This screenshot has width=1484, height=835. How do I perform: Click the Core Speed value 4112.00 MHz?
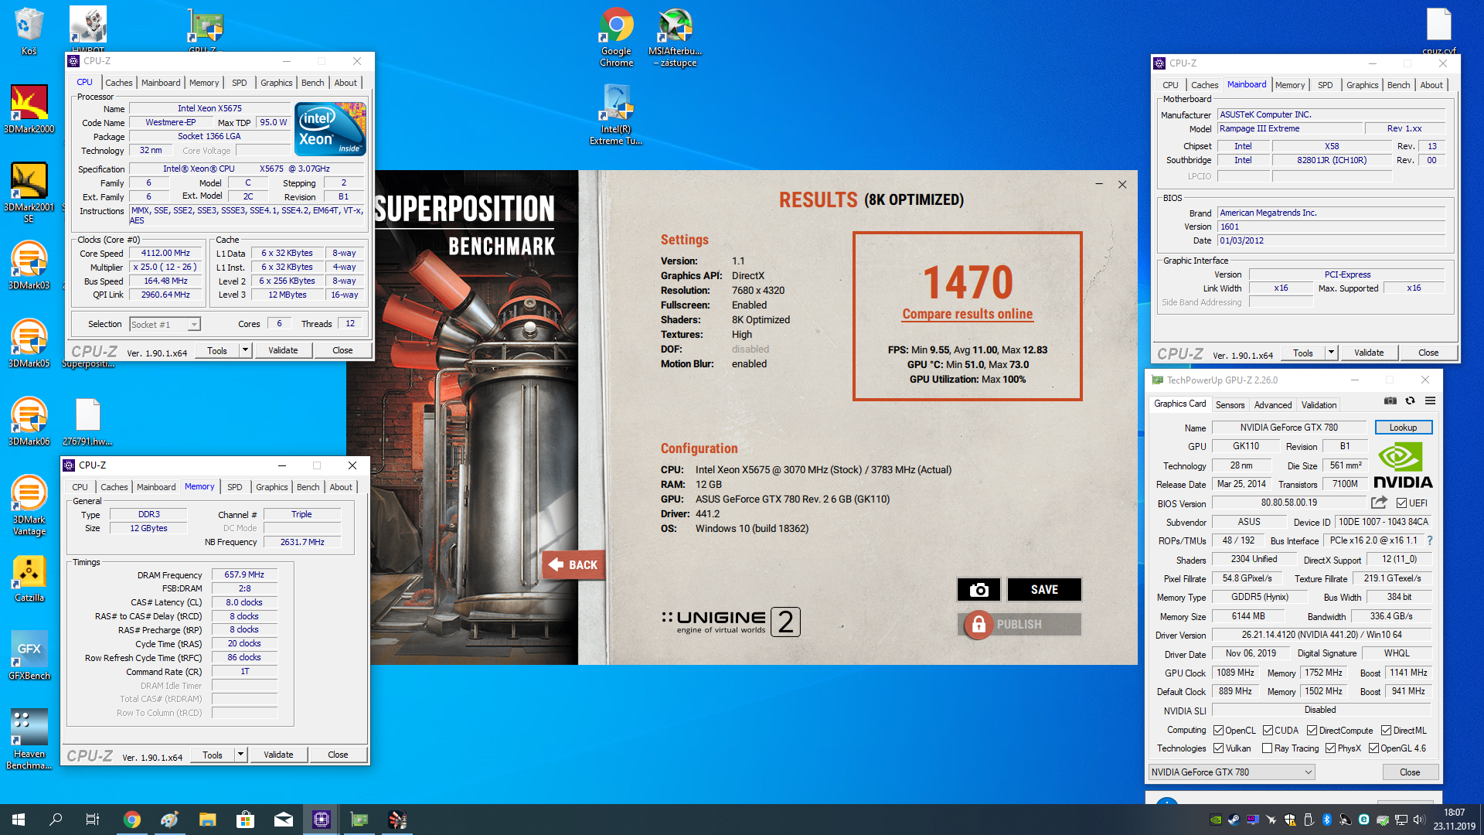coord(165,254)
